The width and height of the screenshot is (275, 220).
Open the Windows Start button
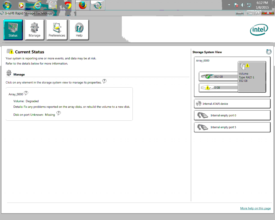click(7, 5)
